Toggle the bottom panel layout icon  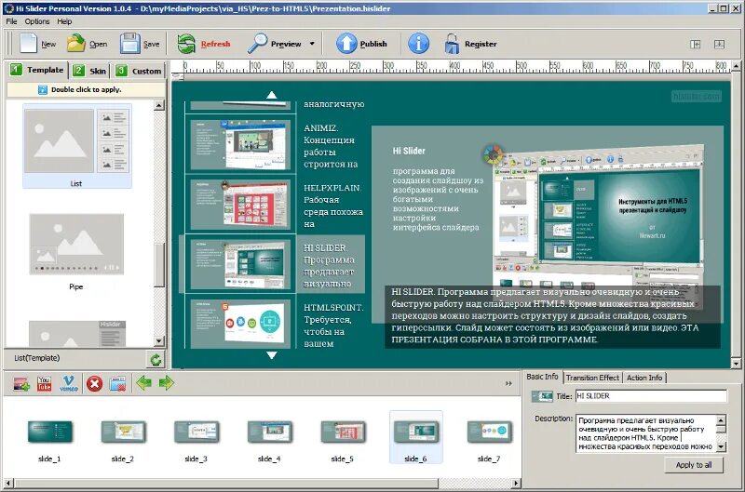point(719,44)
